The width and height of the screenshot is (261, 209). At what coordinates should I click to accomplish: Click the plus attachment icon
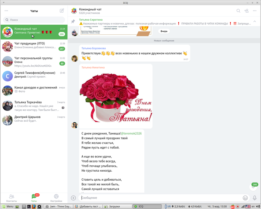[x=73, y=198]
